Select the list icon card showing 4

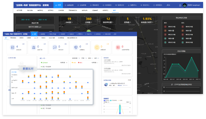pyautogui.click(x=13, y=47)
